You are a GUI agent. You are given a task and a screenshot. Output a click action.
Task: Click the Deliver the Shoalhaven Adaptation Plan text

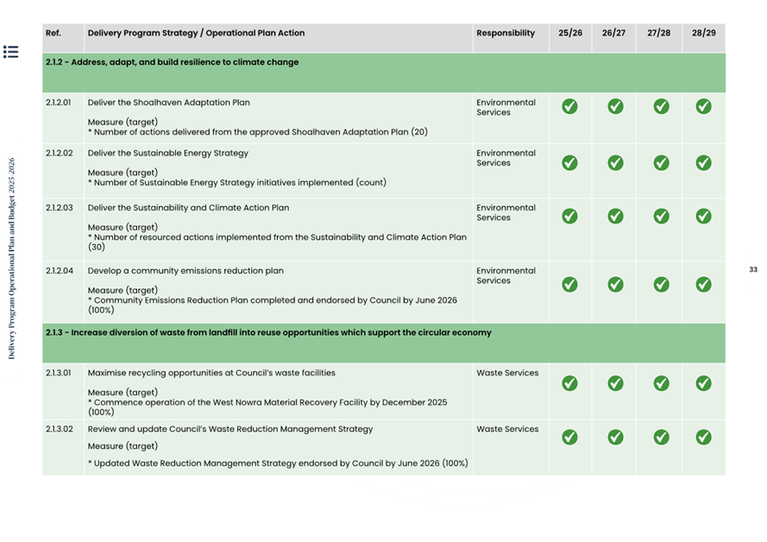tap(169, 103)
